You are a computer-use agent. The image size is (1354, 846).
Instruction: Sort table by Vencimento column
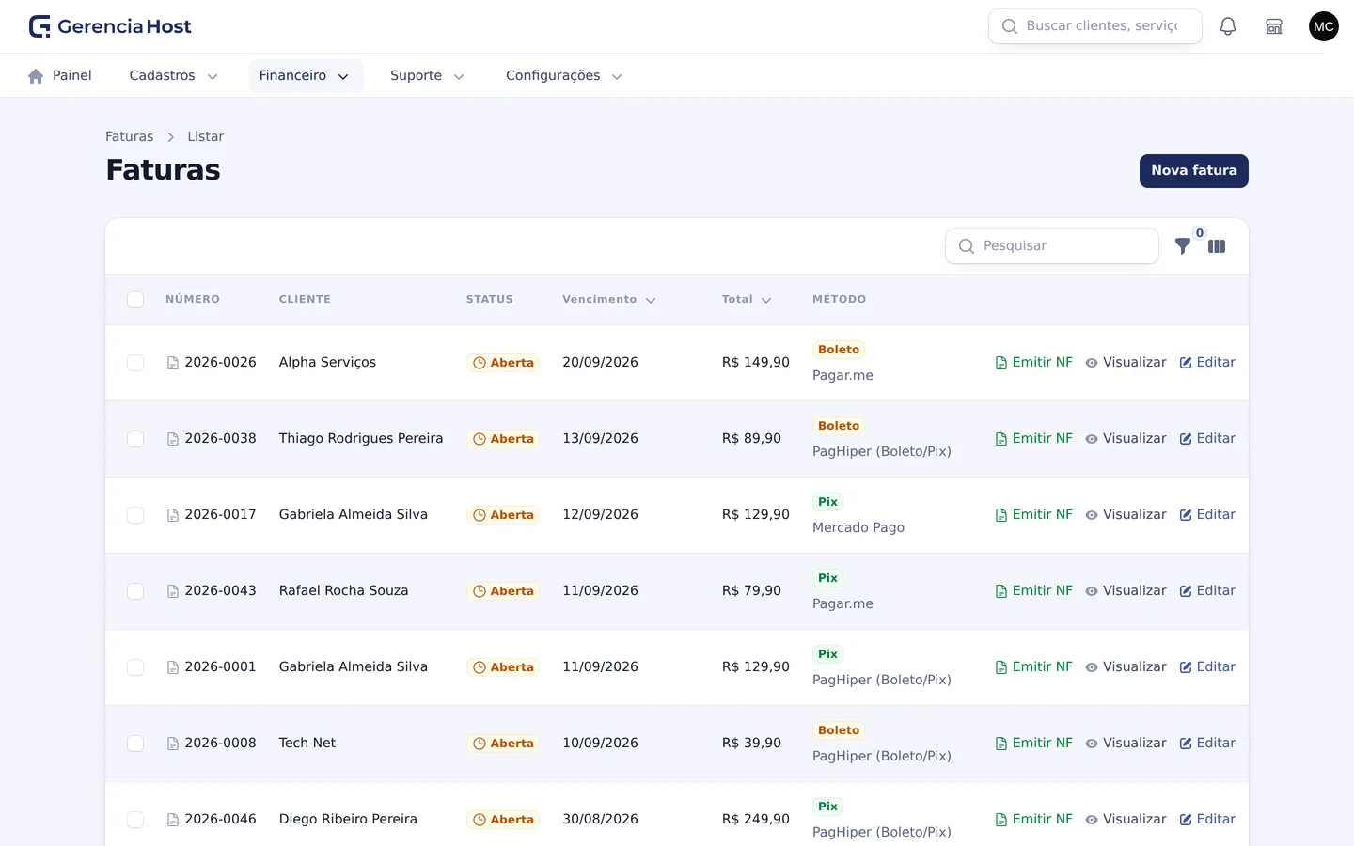(x=608, y=300)
